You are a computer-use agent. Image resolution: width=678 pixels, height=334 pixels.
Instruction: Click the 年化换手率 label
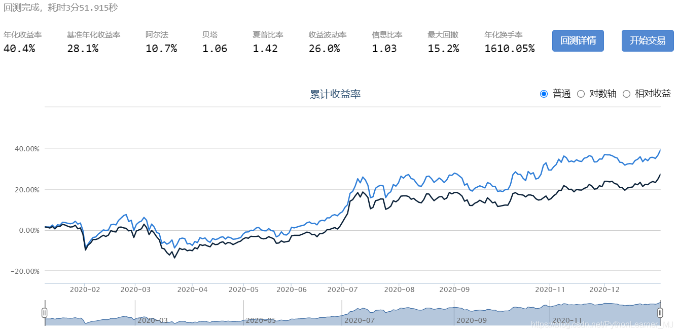[504, 35]
